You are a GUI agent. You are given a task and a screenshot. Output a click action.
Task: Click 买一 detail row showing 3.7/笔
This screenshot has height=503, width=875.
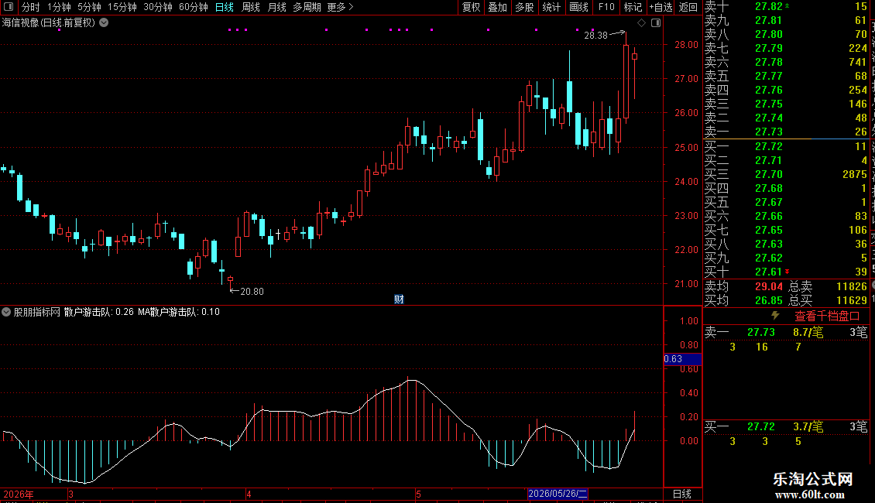pos(786,426)
